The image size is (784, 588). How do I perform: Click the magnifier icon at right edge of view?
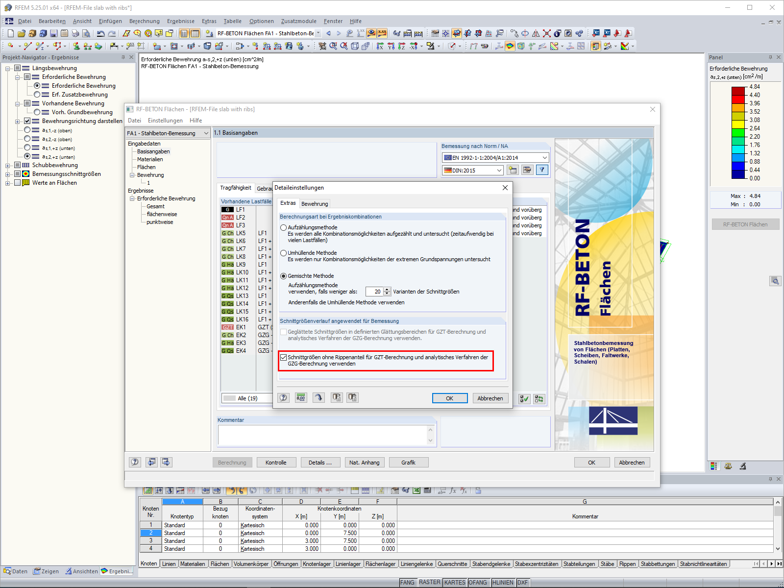coord(775,281)
